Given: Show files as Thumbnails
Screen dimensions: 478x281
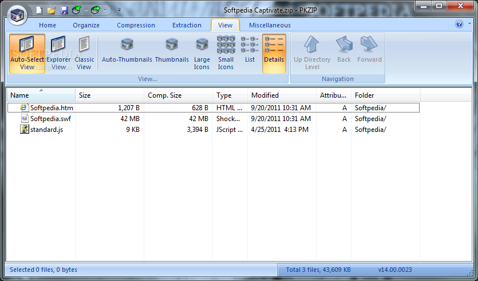Looking at the screenshot, I should pos(172,50).
